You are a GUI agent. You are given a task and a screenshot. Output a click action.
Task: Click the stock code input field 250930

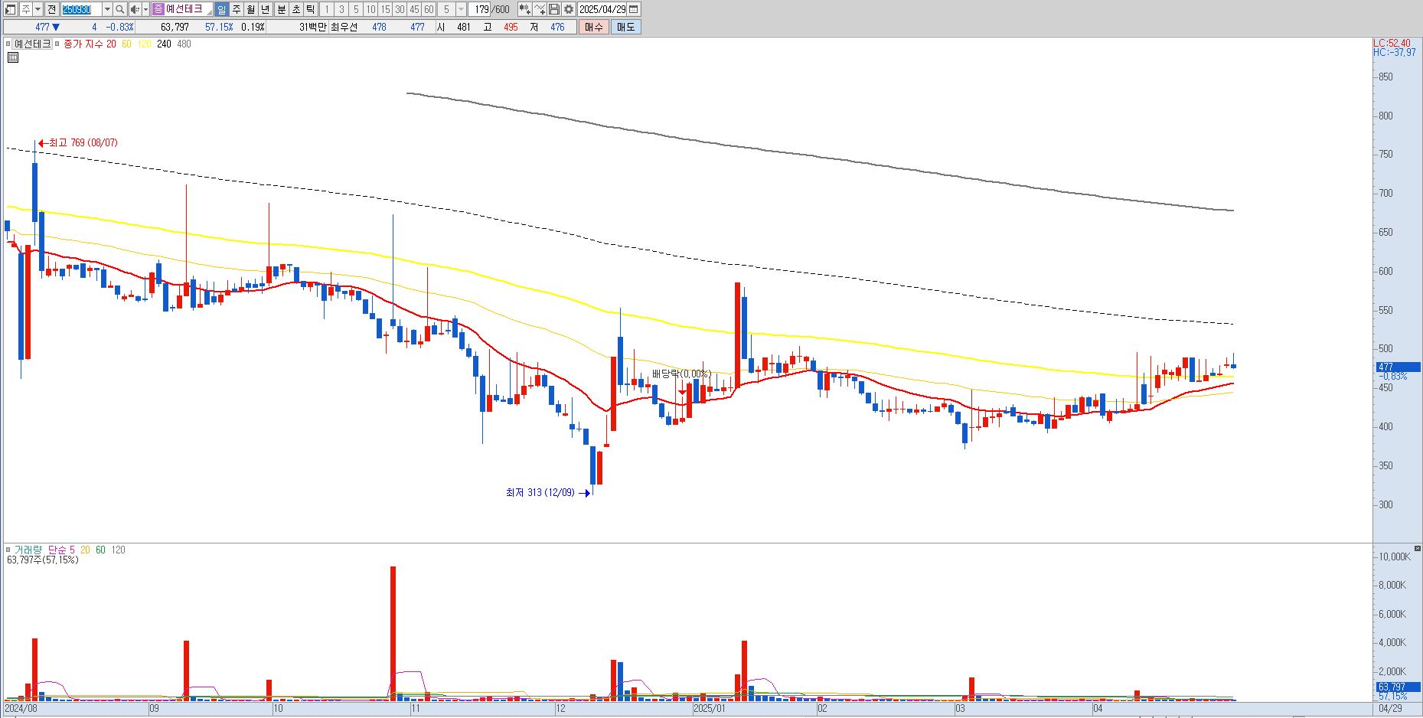coord(81,9)
